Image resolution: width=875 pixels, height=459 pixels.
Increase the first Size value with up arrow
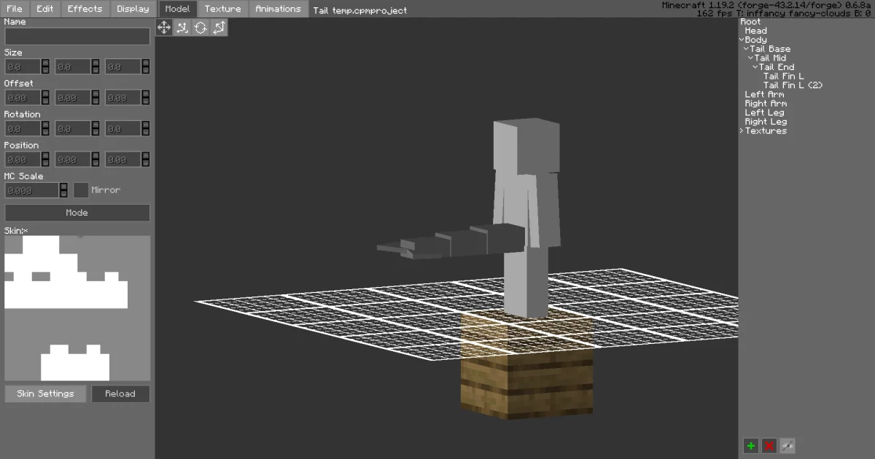(x=45, y=63)
